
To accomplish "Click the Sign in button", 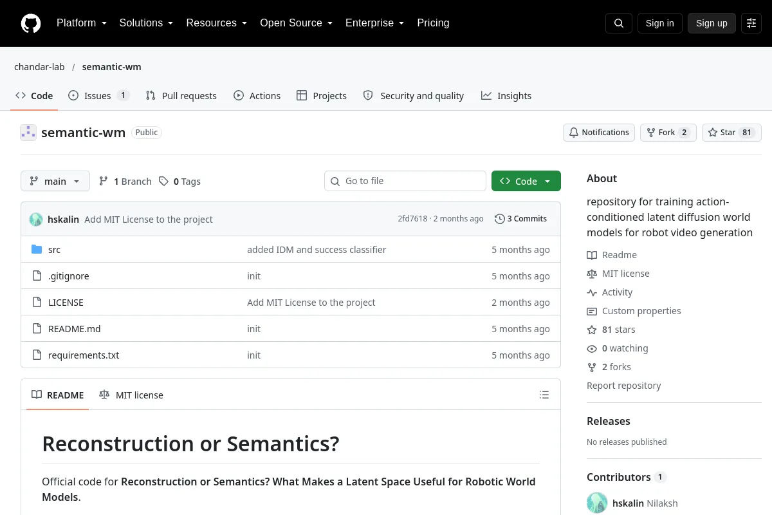I will pos(659,23).
